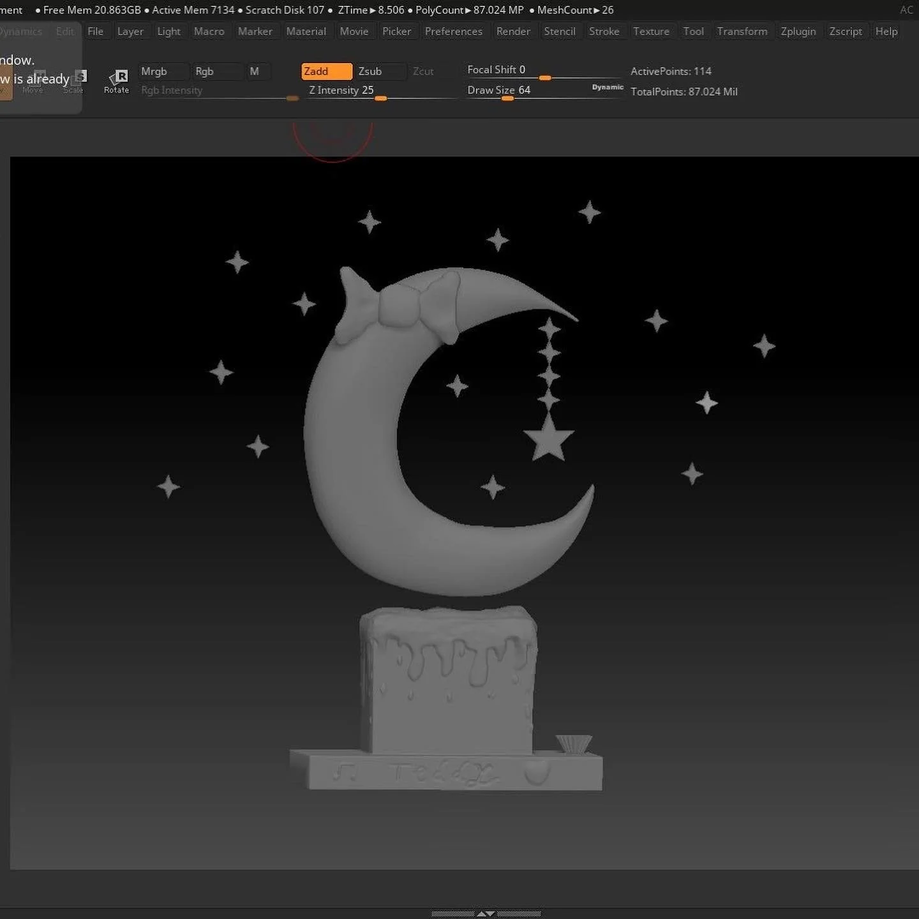Enable the Zcut mode
The height and width of the screenshot is (919, 919).
(423, 71)
